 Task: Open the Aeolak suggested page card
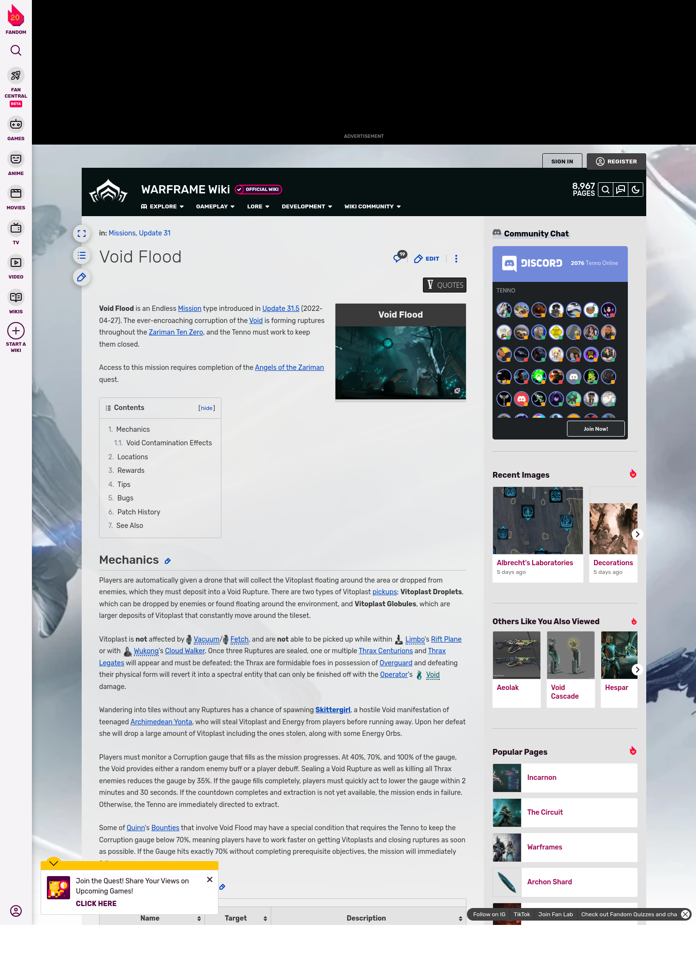coord(517,669)
